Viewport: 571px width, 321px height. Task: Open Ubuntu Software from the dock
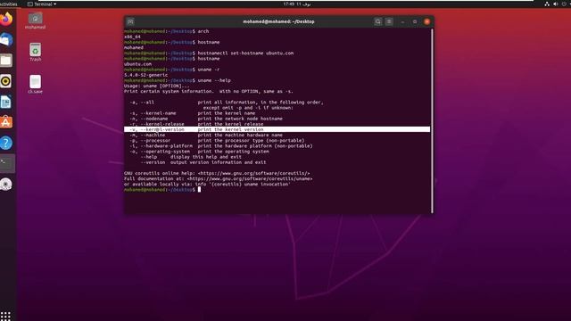point(6,122)
